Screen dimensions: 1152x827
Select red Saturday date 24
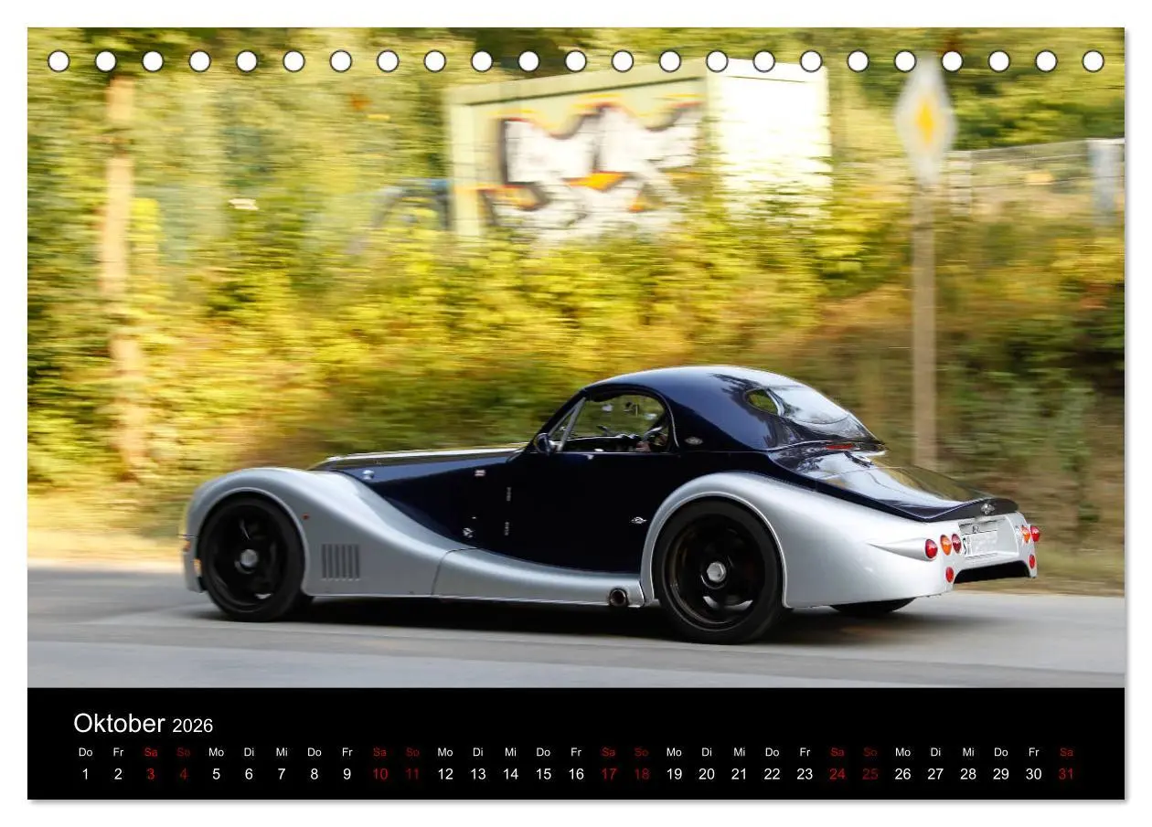(x=837, y=774)
